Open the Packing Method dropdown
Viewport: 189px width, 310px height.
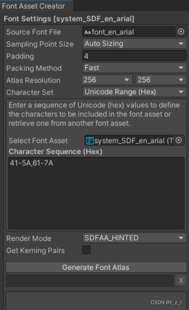click(x=134, y=68)
